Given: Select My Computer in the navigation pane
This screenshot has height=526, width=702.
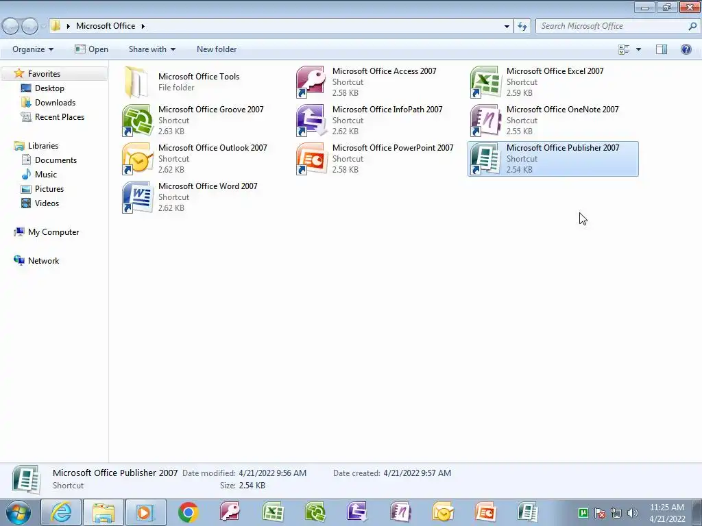Looking at the screenshot, I should (53, 232).
